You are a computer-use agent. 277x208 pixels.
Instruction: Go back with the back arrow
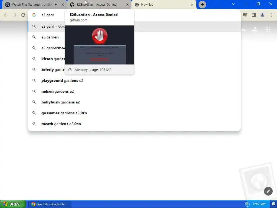[x=6, y=15]
